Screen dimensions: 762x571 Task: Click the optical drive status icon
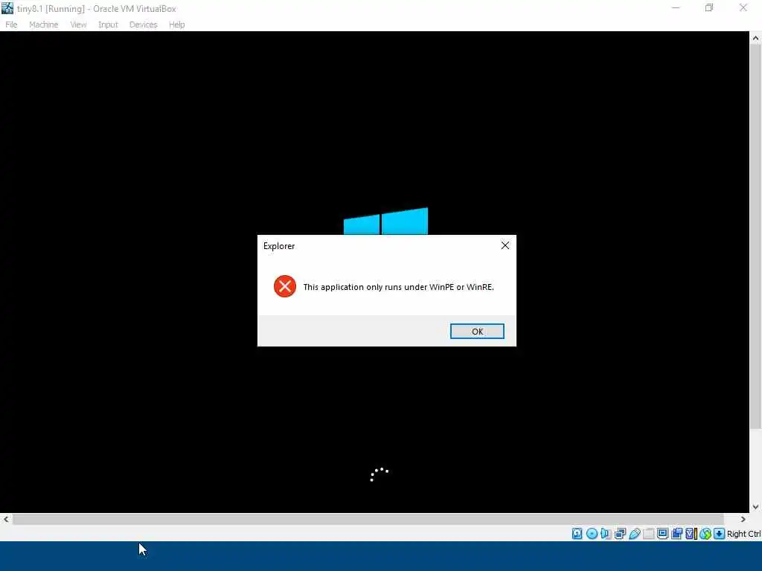coord(592,534)
